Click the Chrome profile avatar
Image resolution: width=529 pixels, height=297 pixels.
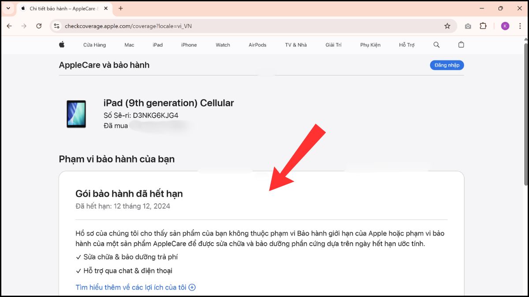pyautogui.click(x=505, y=26)
